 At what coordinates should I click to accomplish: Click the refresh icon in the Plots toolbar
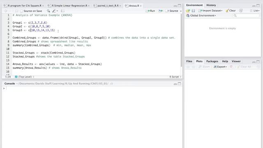click(258, 67)
